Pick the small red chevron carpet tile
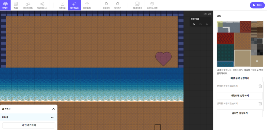267x130 pixels. point(245,27)
